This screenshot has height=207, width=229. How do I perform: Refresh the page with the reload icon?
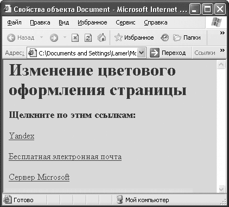88,37
